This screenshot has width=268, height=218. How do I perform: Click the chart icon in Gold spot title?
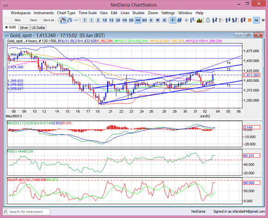point(6,35)
